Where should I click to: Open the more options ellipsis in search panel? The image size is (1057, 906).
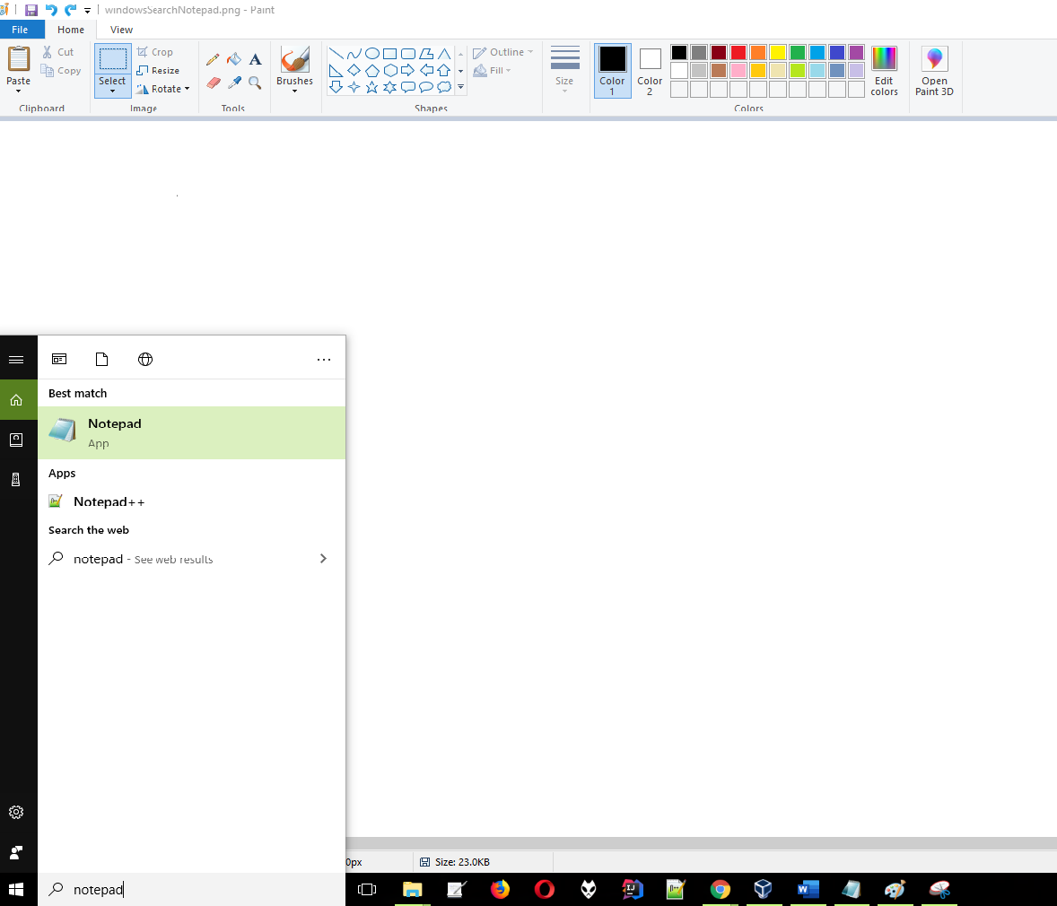324,360
